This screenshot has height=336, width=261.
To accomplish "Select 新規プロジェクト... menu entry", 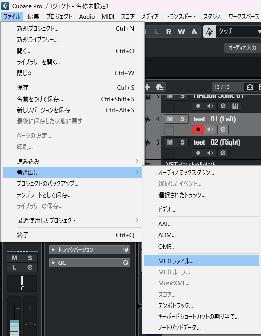I will [x=72, y=28].
